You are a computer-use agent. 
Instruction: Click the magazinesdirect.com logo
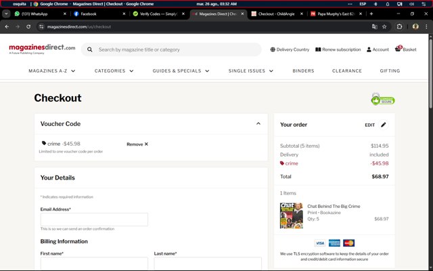pyautogui.click(x=42, y=49)
